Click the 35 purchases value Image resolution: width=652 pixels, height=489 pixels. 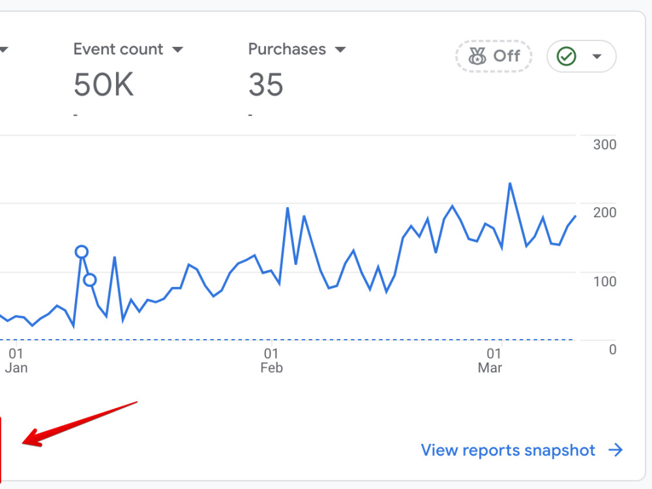pos(266,85)
